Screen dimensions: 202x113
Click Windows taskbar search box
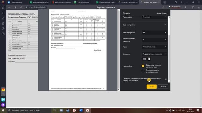29,110
